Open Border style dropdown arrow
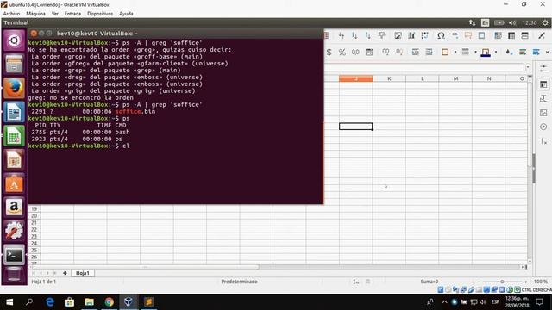The image size is (552, 310). pyautogui.click(x=475, y=53)
